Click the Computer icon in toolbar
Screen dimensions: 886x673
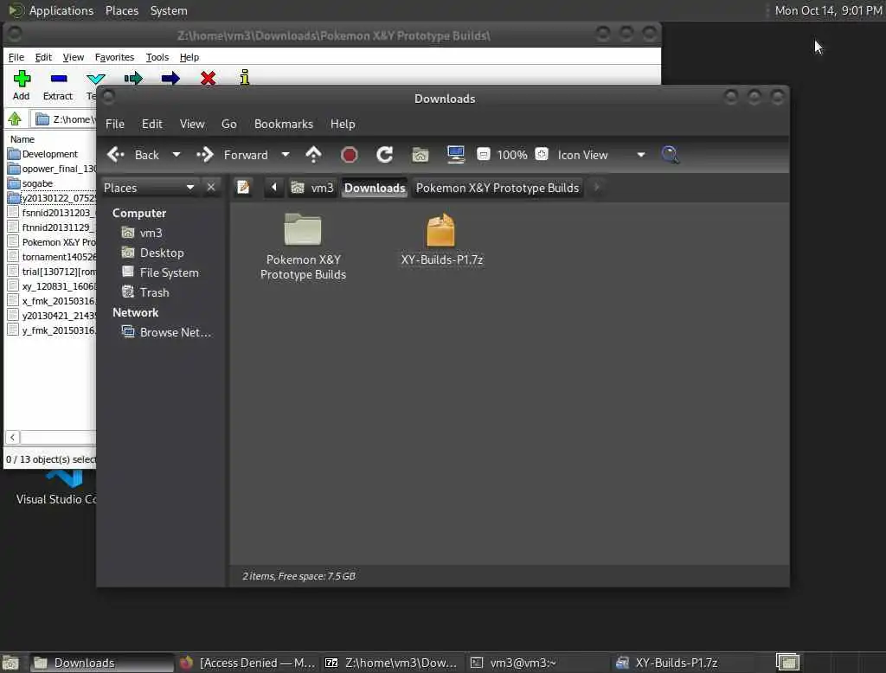[455, 154]
